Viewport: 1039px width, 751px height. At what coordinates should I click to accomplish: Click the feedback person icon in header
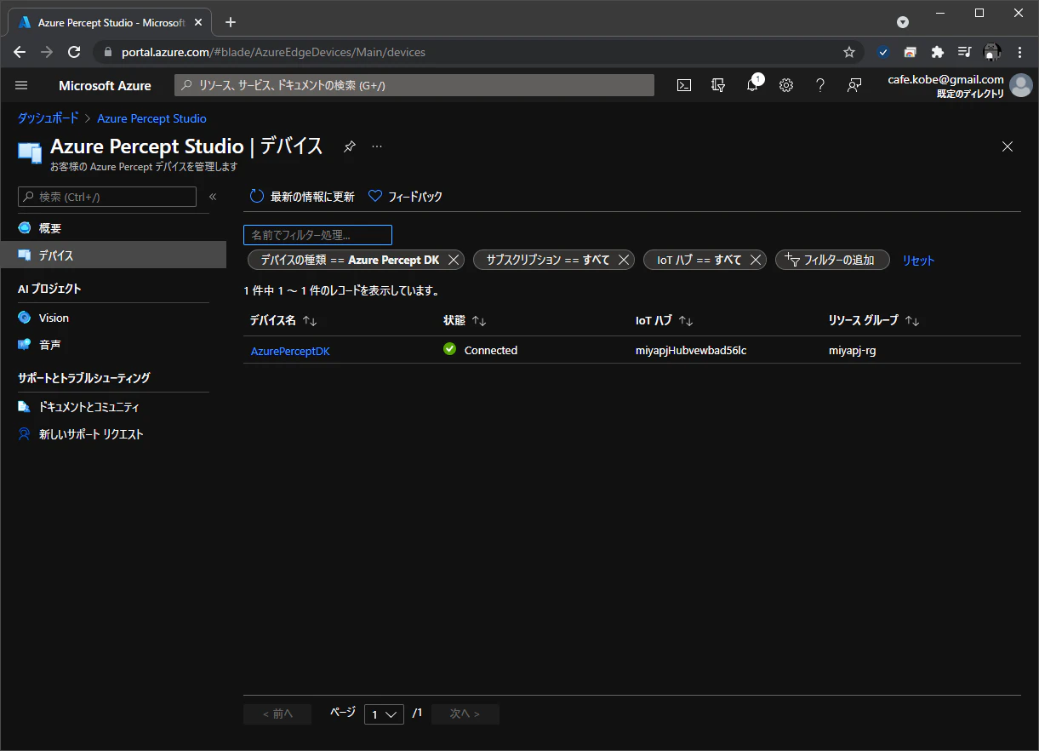click(854, 85)
